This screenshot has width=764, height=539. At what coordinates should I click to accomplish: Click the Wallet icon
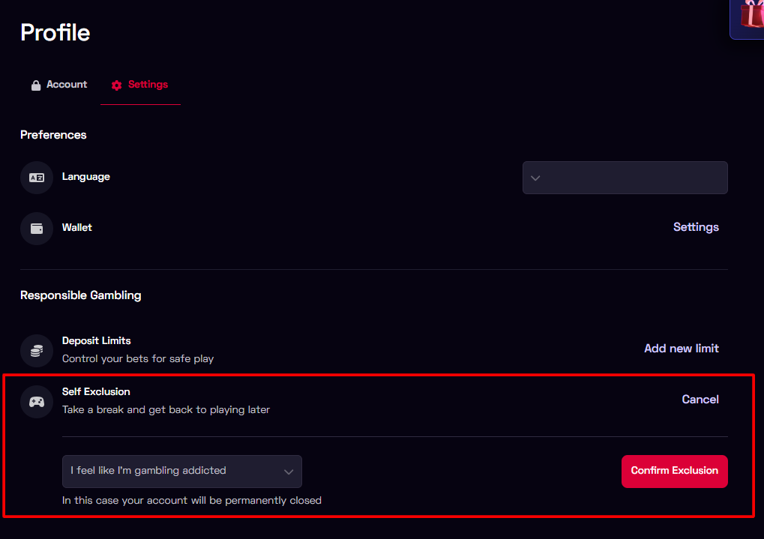(x=37, y=229)
